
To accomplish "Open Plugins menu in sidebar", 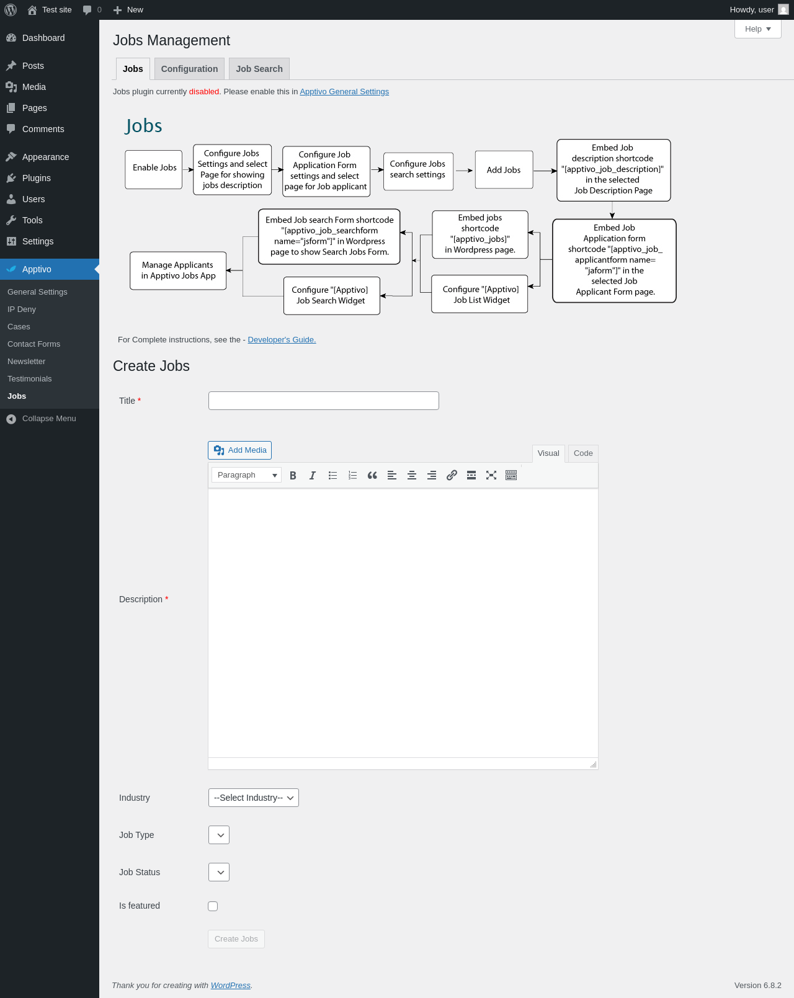I will [x=50, y=178].
